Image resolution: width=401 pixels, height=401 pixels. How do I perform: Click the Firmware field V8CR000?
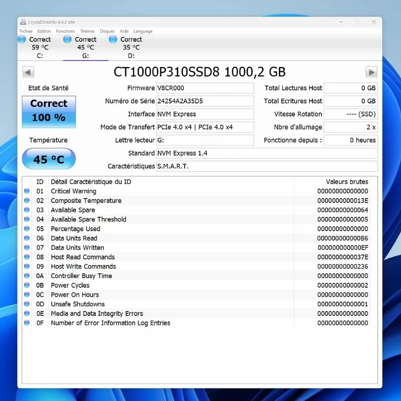pyautogui.click(x=205, y=88)
